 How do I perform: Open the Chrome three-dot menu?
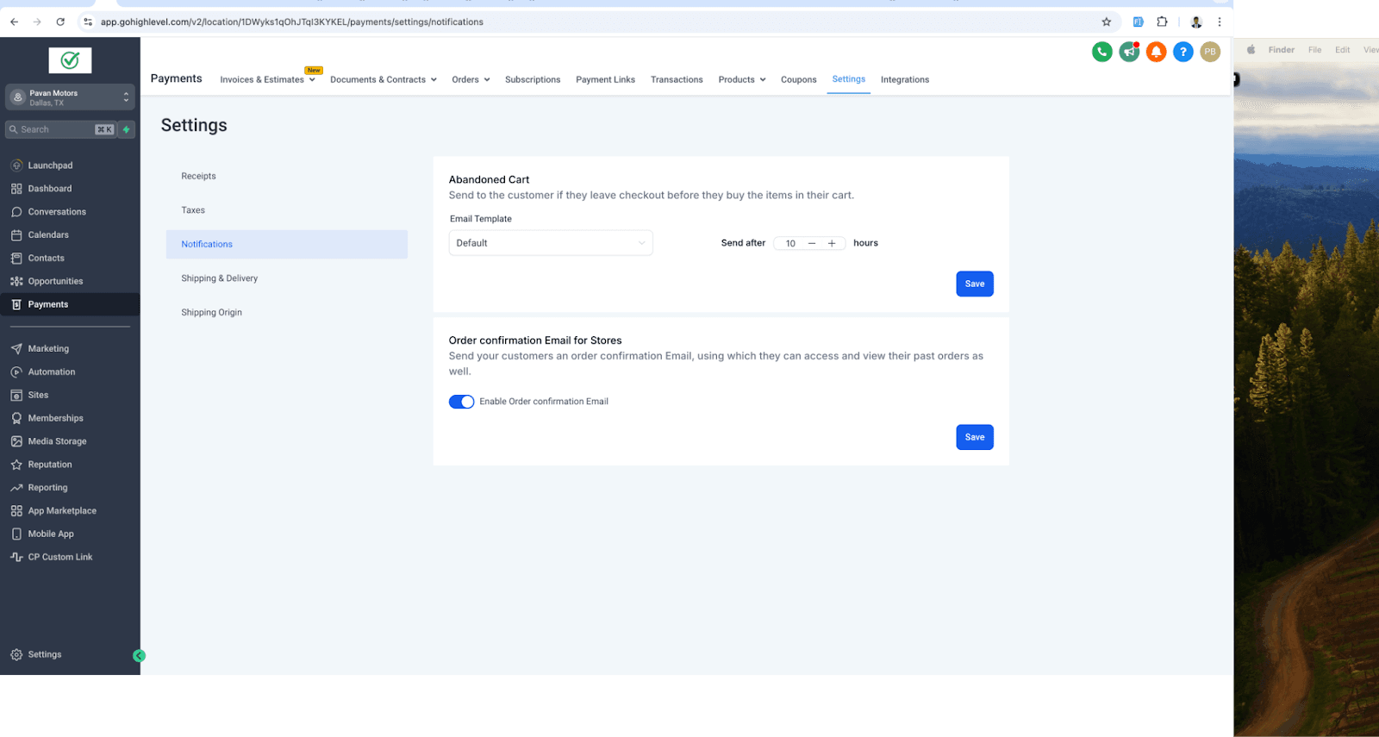pos(1219,22)
